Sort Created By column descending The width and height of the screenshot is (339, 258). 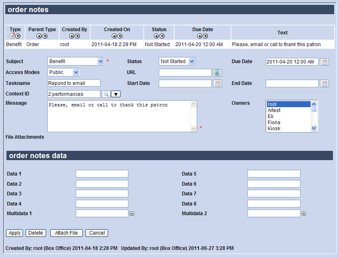(77, 36)
